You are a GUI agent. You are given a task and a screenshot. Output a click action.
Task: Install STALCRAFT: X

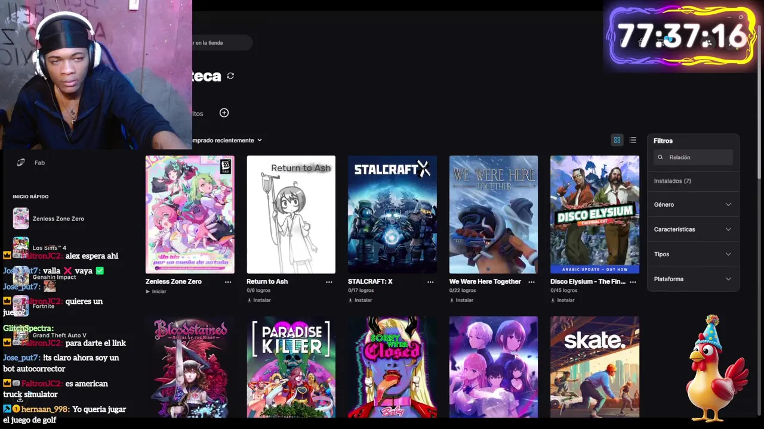pyautogui.click(x=360, y=300)
